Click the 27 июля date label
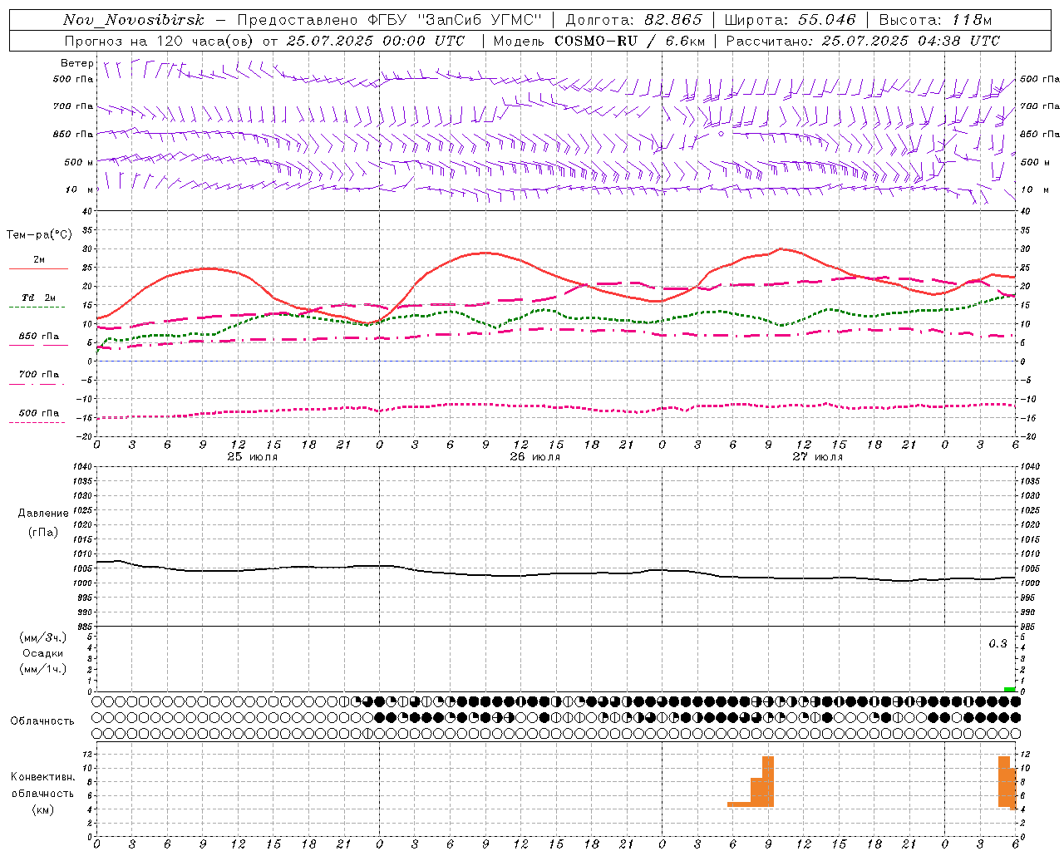The width and height of the screenshot is (1064, 851). click(818, 457)
